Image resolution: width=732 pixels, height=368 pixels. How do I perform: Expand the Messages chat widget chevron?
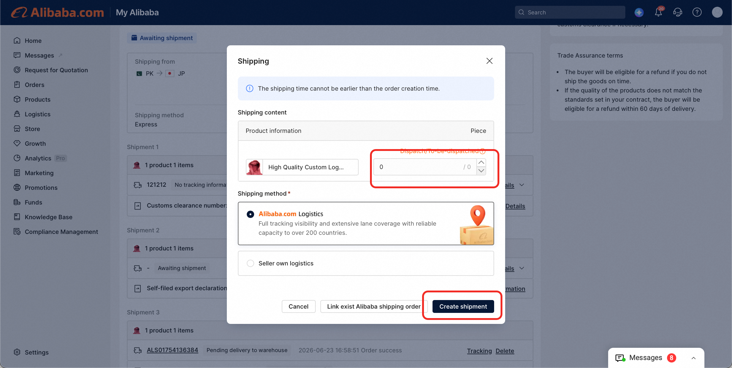(693, 358)
